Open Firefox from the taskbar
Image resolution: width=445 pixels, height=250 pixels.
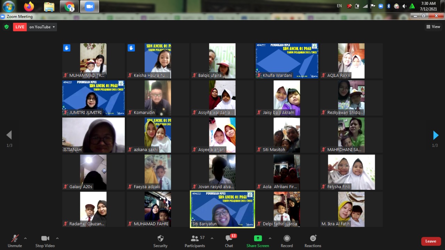(x=29, y=6)
